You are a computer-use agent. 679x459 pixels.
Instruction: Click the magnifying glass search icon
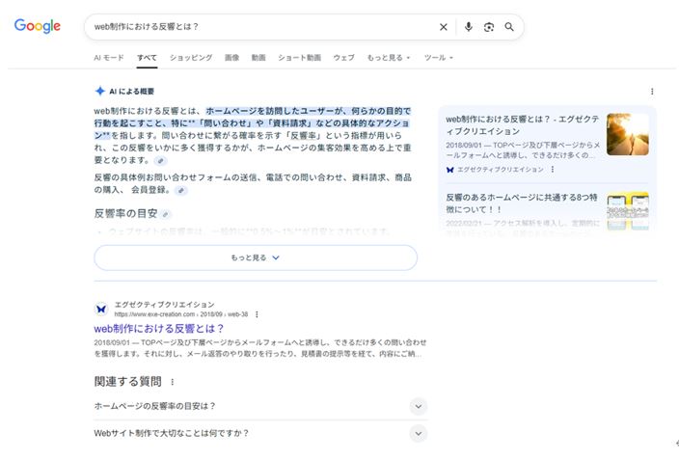pos(509,27)
